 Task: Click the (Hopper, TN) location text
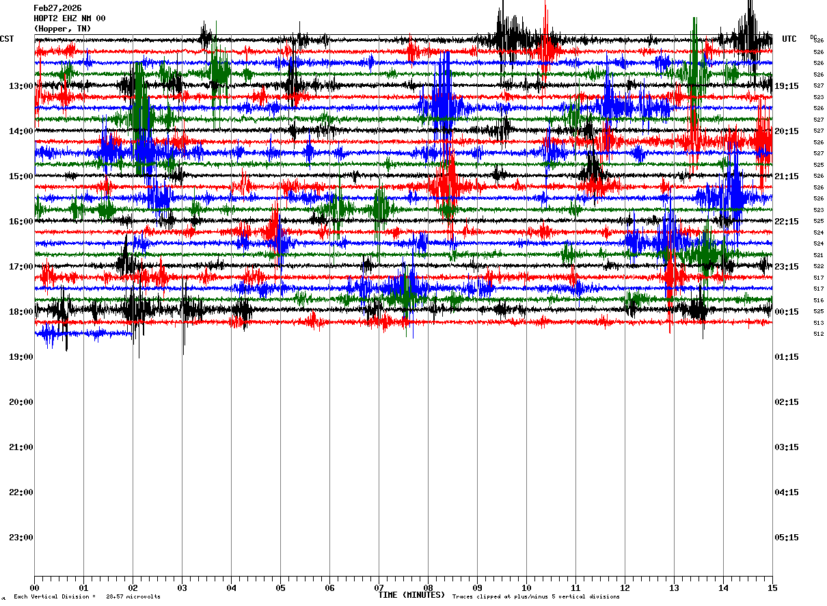tap(62, 29)
